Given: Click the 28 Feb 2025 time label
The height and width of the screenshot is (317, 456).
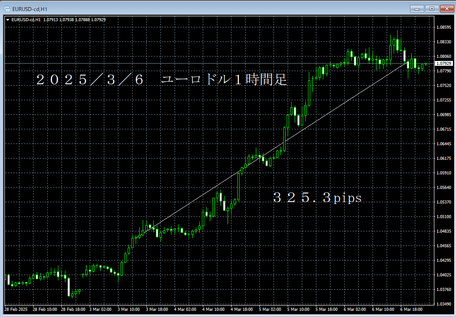Looking at the screenshot, I should (16, 309).
